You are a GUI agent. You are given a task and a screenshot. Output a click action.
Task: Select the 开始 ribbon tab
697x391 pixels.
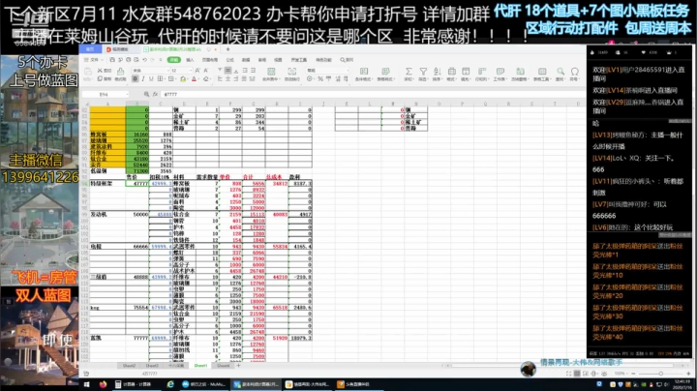(173, 60)
